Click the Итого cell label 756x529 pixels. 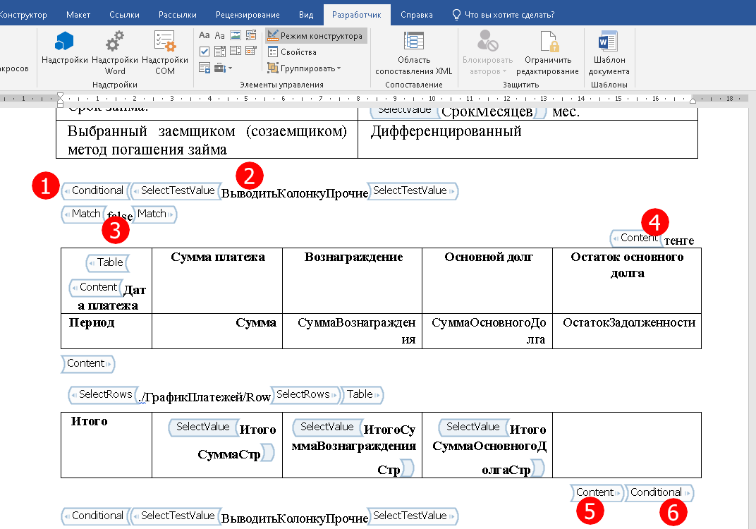point(89,422)
